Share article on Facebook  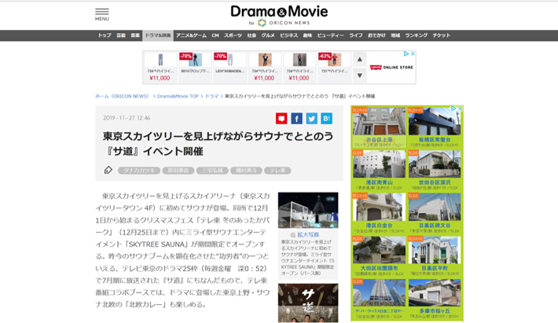[x=296, y=119]
